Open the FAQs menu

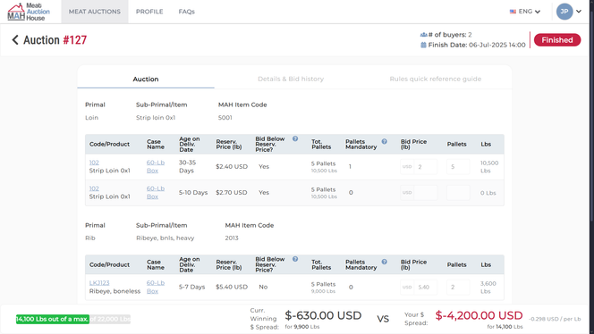pyautogui.click(x=186, y=12)
